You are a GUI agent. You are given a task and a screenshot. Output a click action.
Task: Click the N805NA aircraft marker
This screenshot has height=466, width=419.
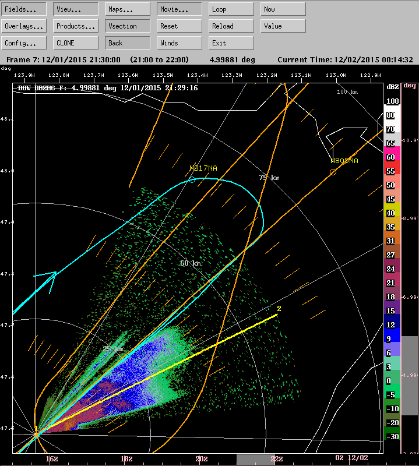click(x=333, y=172)
